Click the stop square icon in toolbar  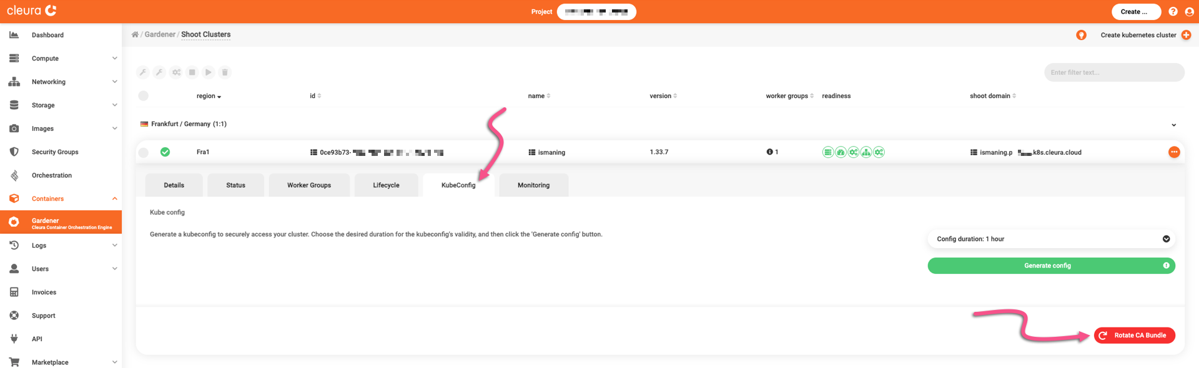click(x=192, y=72)
